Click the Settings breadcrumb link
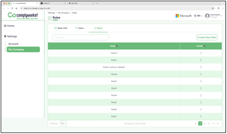The image size is (227, 134). pos(51,13)
